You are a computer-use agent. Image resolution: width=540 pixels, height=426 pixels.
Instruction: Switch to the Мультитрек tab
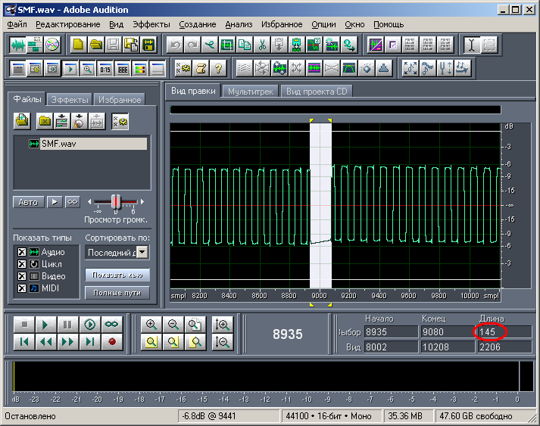pos(251,92)
